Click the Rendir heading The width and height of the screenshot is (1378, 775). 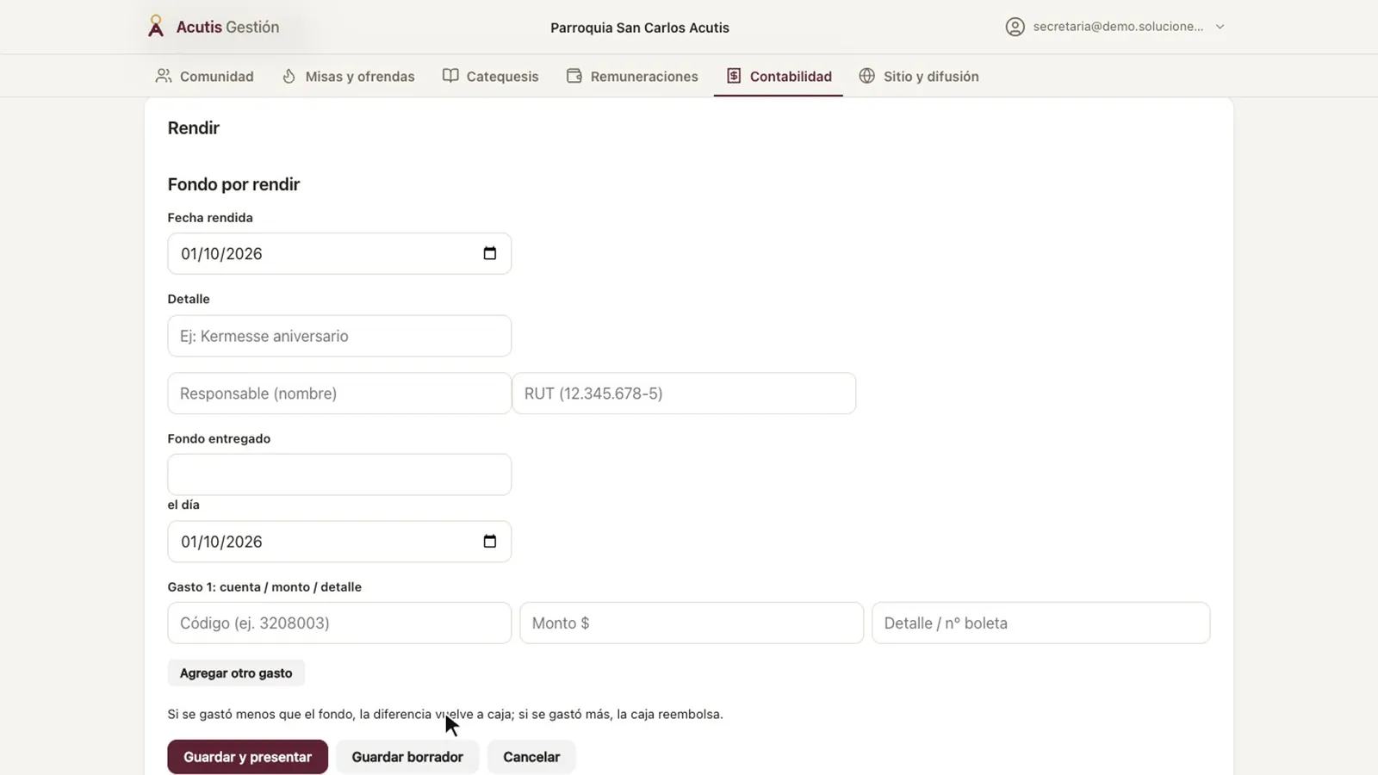(x=194, y=127)
